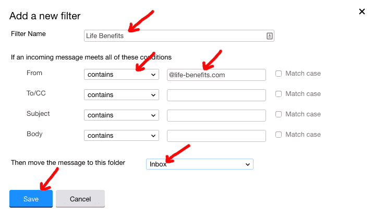Viewport: 374px width, 216px height.
Task: Save the new filter
Action: pos(31,199)
